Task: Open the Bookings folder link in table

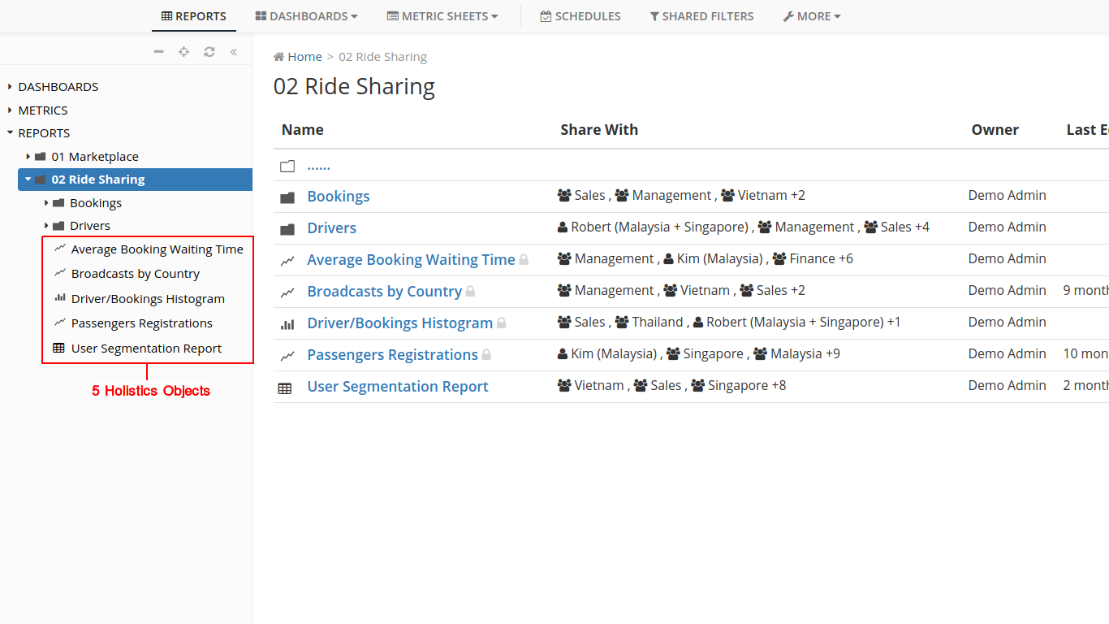Action: point(338,197)
